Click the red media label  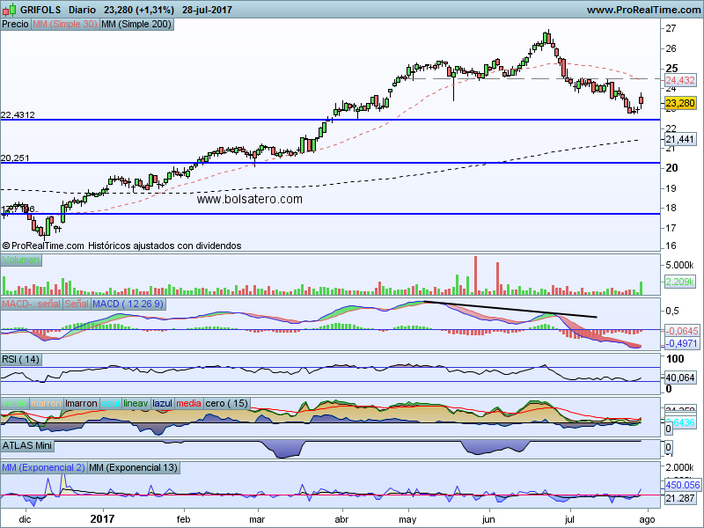(x=189, y=403)
